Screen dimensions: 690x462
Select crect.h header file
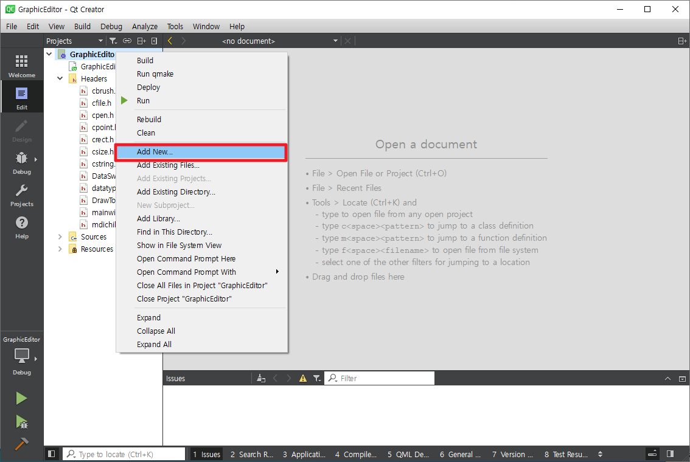pyautogui.click(x=103, y=139)
